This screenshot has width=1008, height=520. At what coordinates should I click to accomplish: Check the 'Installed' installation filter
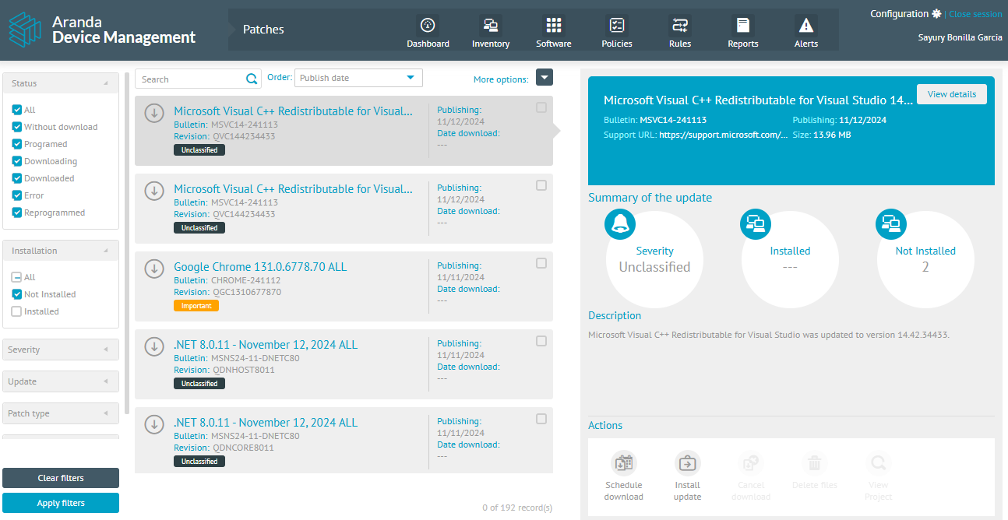point(17,311)
